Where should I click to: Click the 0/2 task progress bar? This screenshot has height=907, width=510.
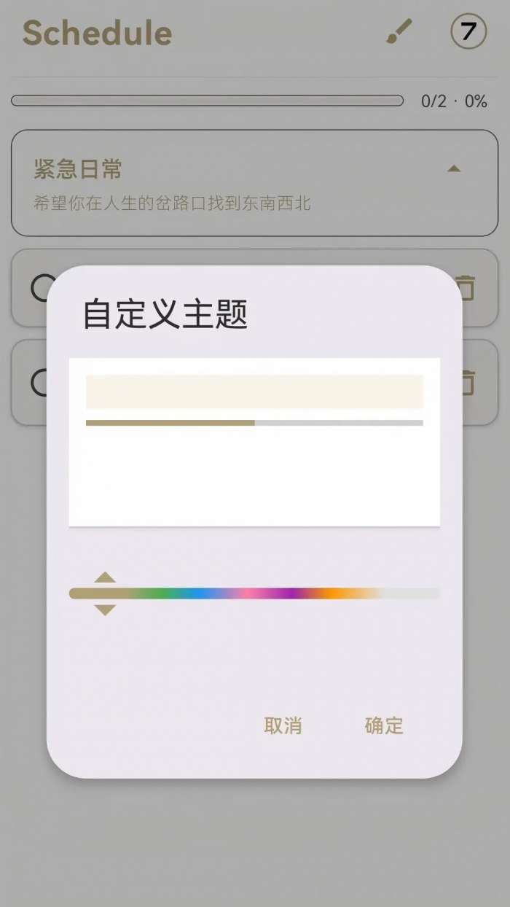click(x=207, y=101)
